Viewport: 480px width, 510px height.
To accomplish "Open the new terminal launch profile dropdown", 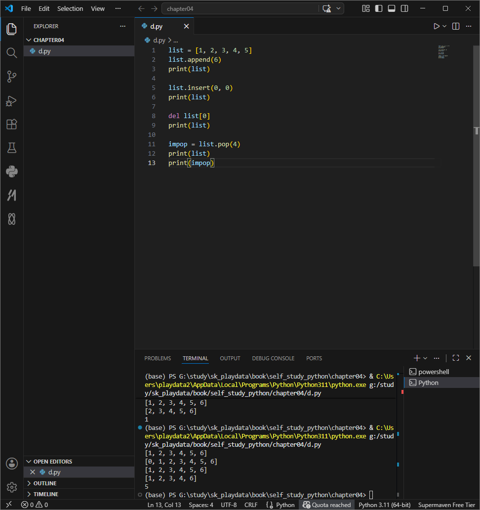I will (425, 358).
